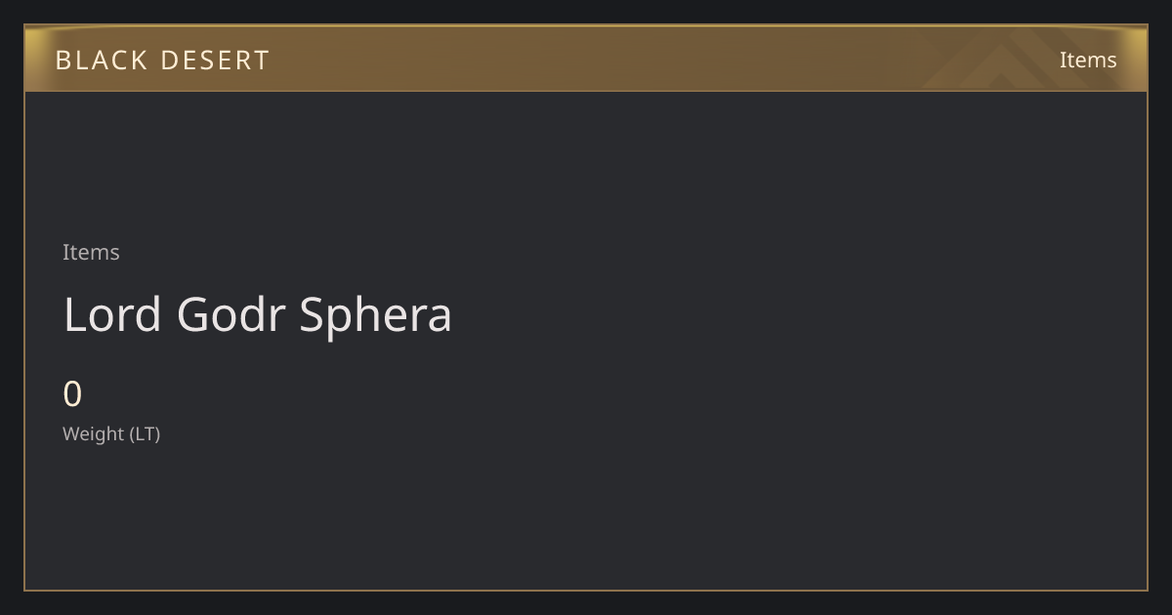
Task: Select the weight value 0
Action: [x=72, y=394]
